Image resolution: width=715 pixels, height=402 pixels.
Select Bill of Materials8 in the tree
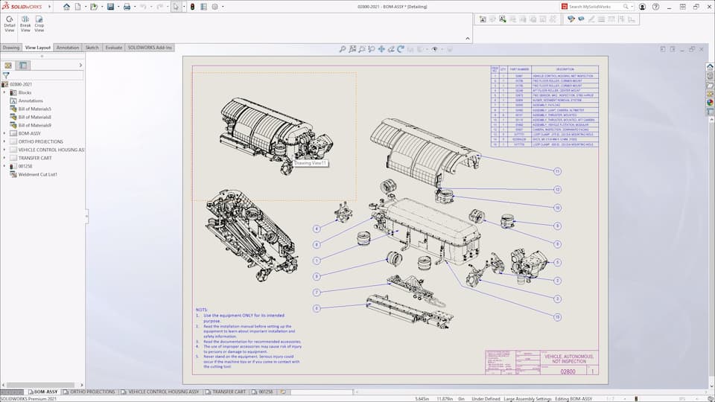[x=34, y=117]
